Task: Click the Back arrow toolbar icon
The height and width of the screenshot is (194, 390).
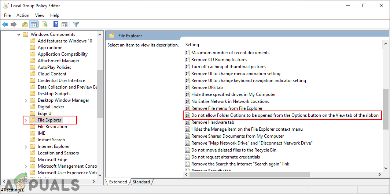Action: pyautogui.click(x=5, y=25)
